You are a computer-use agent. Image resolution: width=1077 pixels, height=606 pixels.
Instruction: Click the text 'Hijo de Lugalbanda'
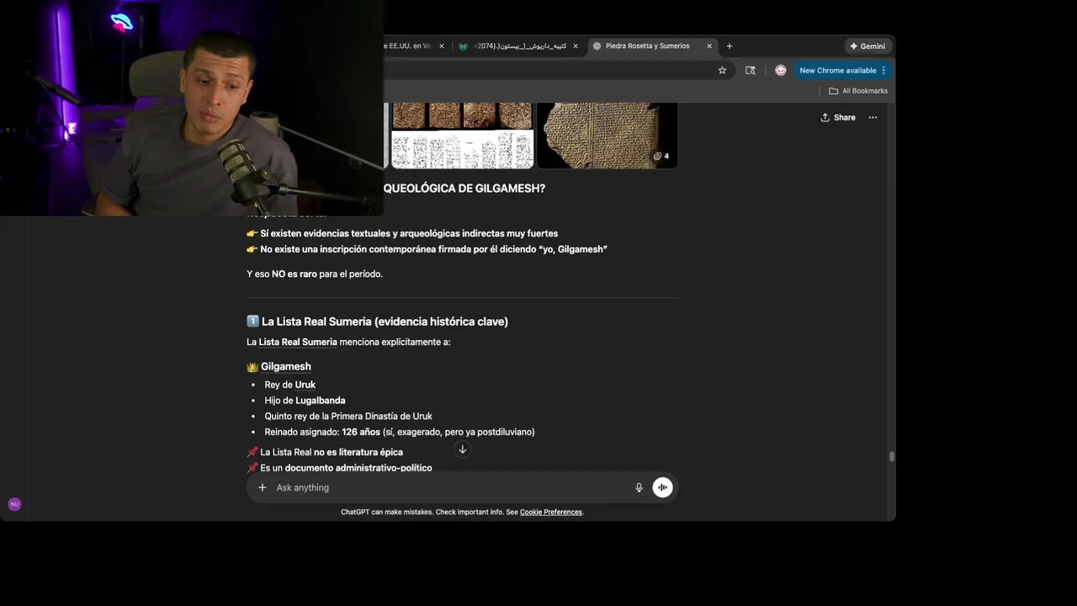pyautogui.click(x=305, y=401)
